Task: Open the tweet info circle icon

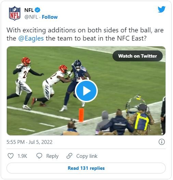Action: [162, 142]
